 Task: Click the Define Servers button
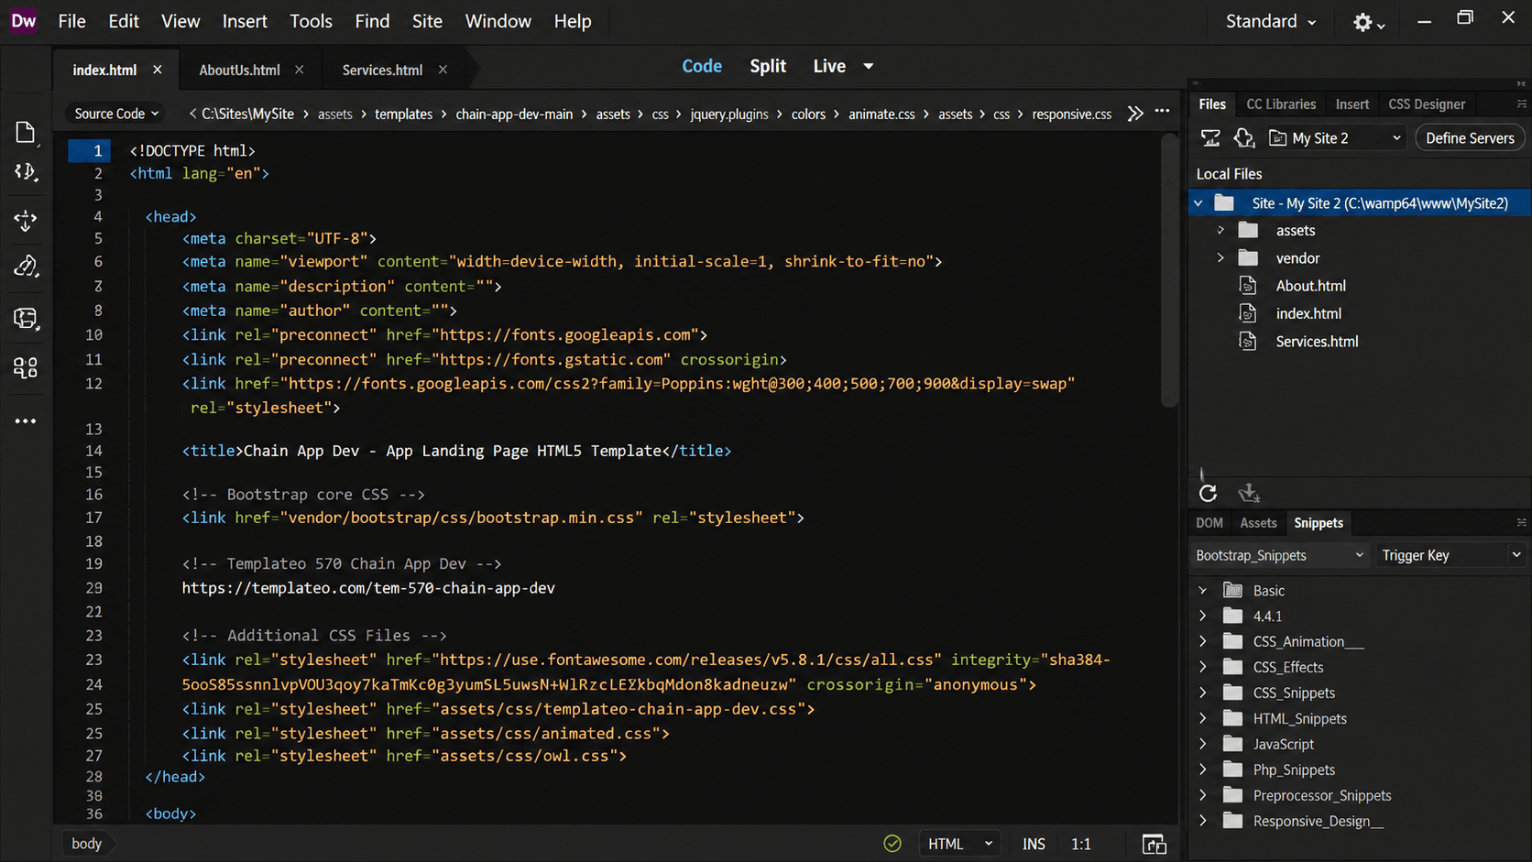[1470, 138]
